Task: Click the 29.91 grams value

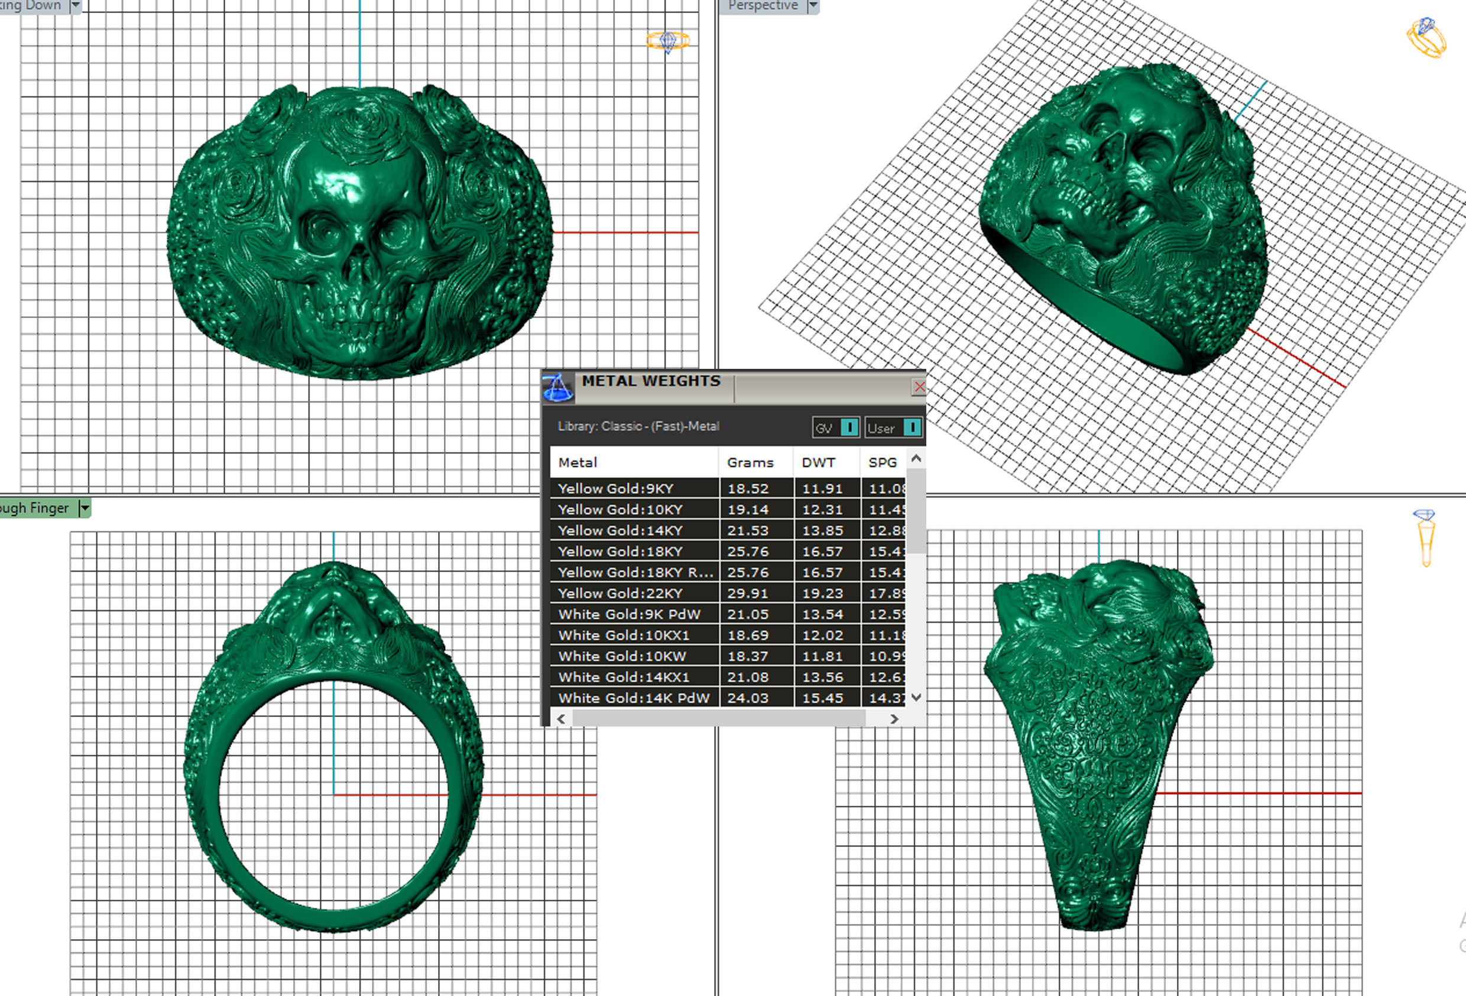Action: [x=748, y=593]
